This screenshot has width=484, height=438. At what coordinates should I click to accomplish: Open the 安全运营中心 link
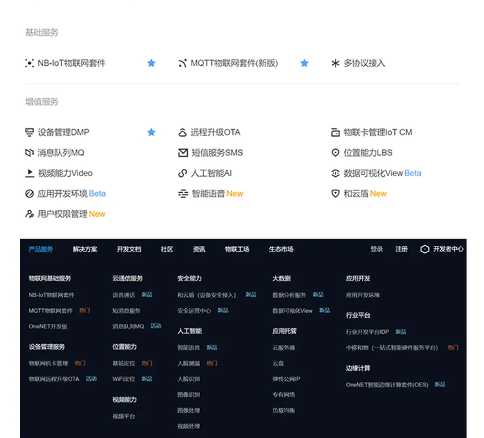point(194,311)
